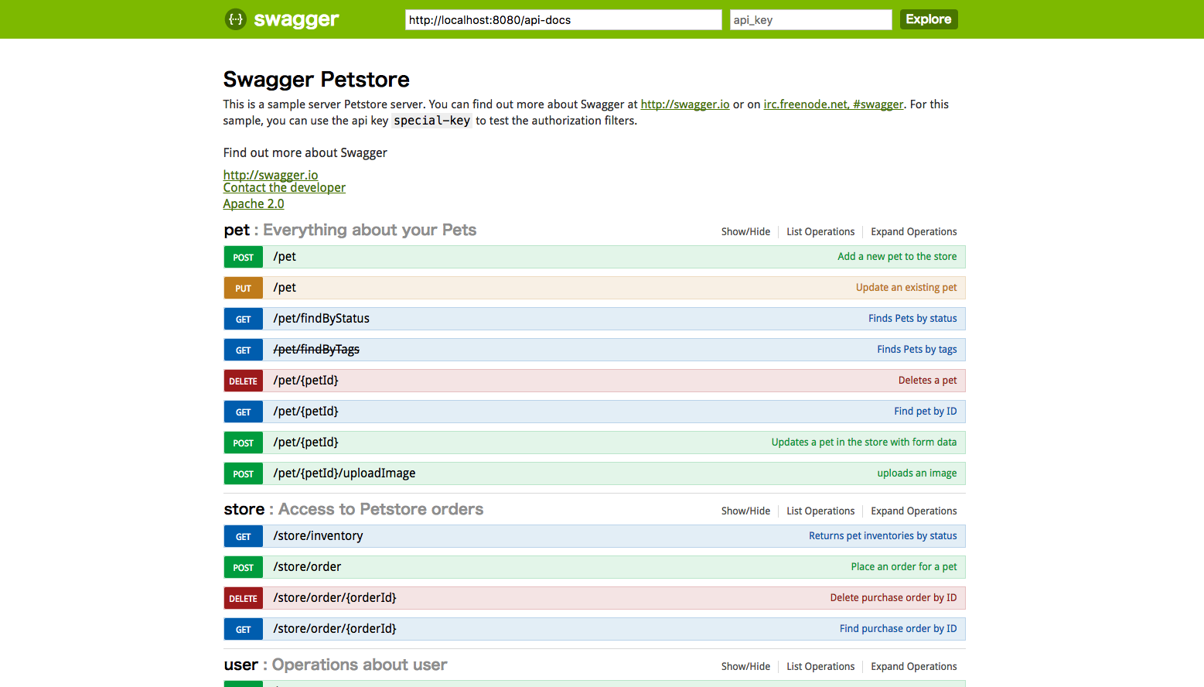Click the PUT badge for 'Update an existing pet'
This screenshot has height=687, width=1204.
point(244,288)
